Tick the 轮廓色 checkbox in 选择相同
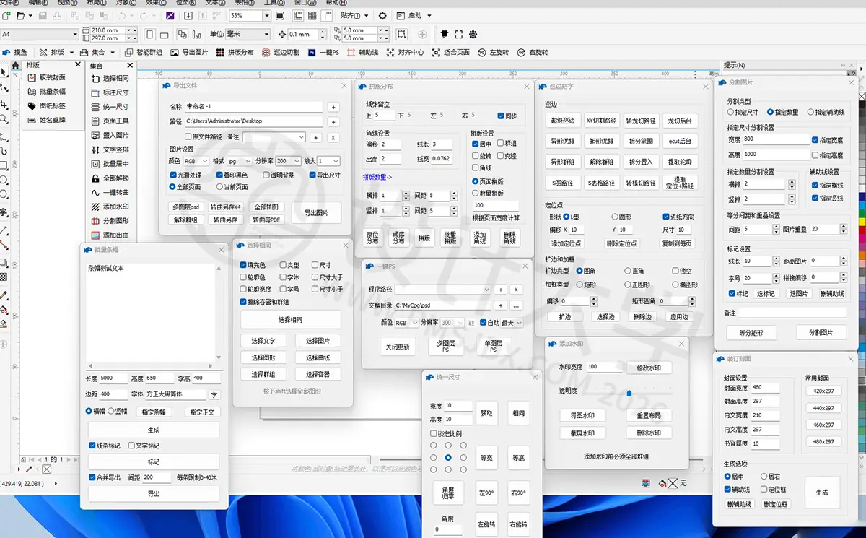 coord(244,277)
